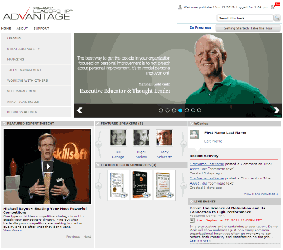Open the notifications bell icon

pos(272,7)
